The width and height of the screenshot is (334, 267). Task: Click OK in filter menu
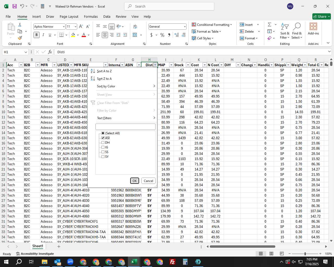pos(135,181)
